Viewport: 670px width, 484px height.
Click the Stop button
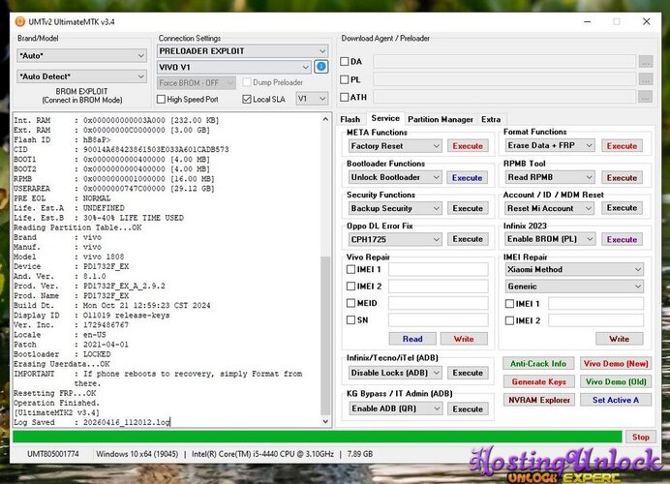tap(641, 437)
